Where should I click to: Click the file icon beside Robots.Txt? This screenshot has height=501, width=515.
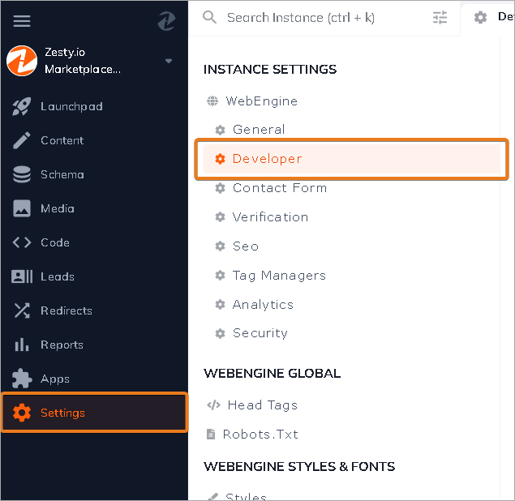[211, 435]
